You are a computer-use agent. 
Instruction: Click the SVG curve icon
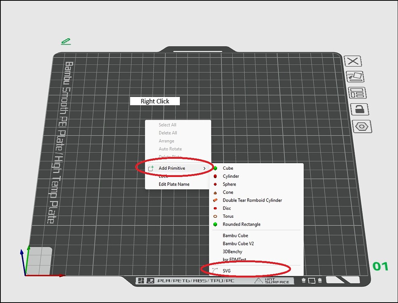[215, 270]
